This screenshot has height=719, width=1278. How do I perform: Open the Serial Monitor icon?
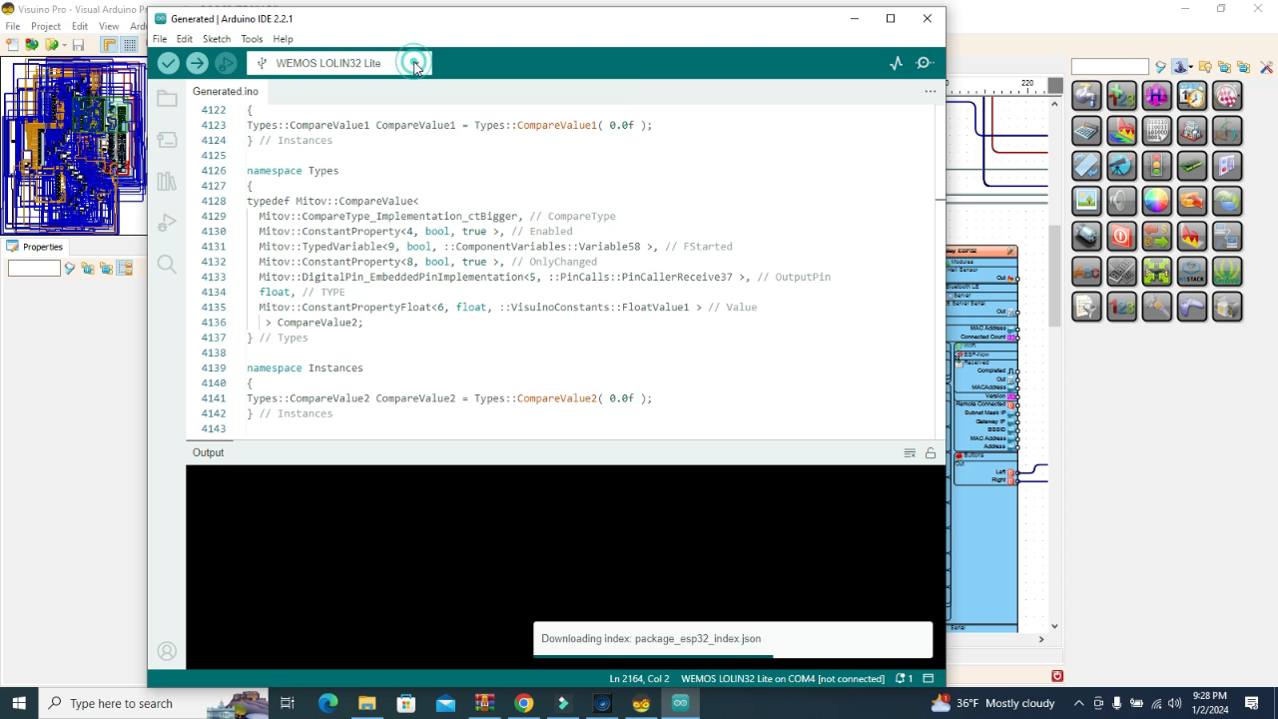click(926, 63)
